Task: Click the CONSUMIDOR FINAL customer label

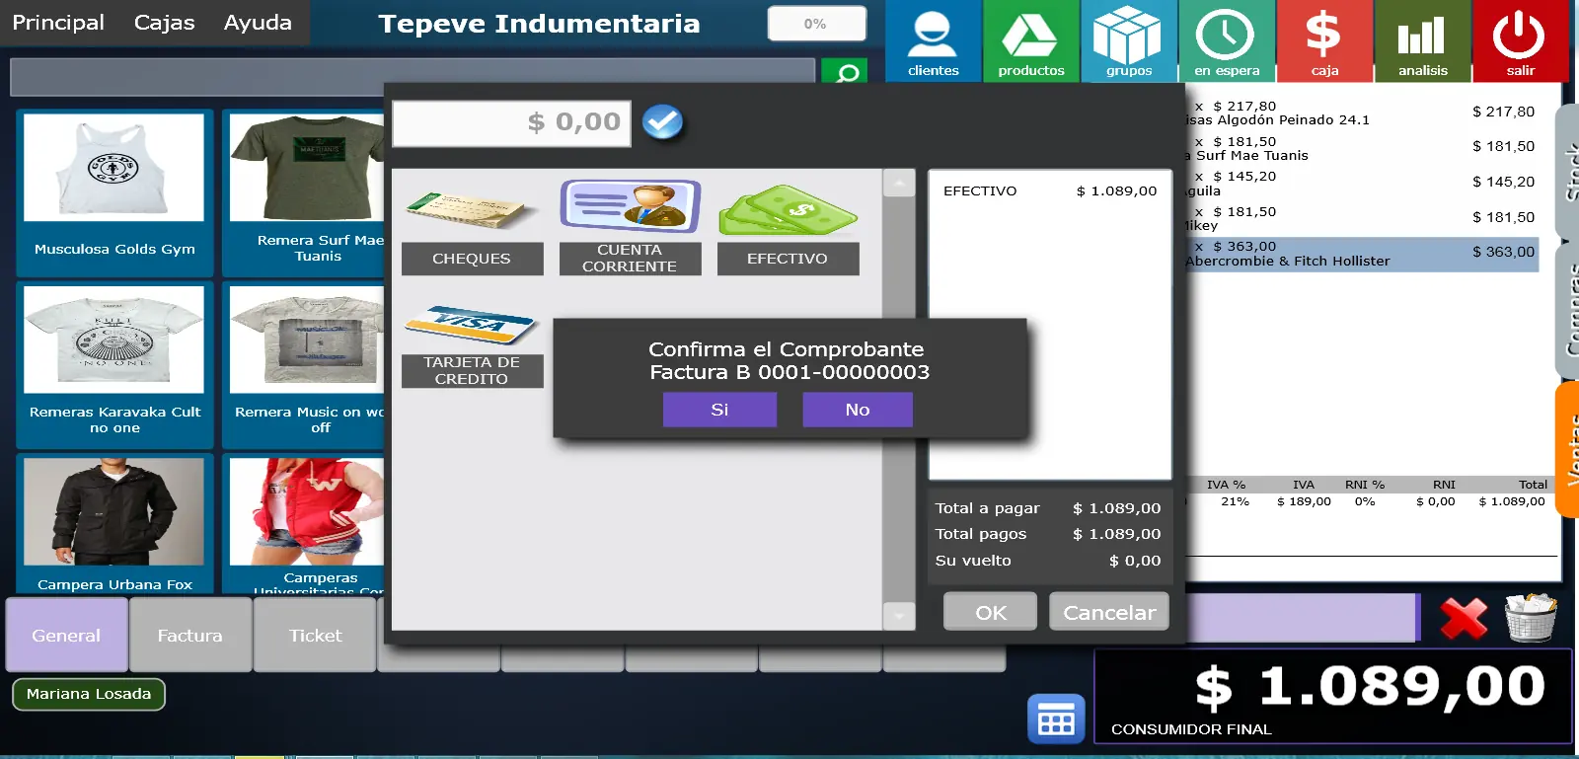Action: coord(1191,729)
